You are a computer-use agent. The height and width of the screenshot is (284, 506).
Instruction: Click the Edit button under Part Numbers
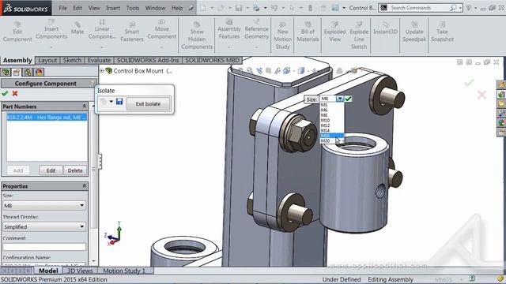point(51,170)
